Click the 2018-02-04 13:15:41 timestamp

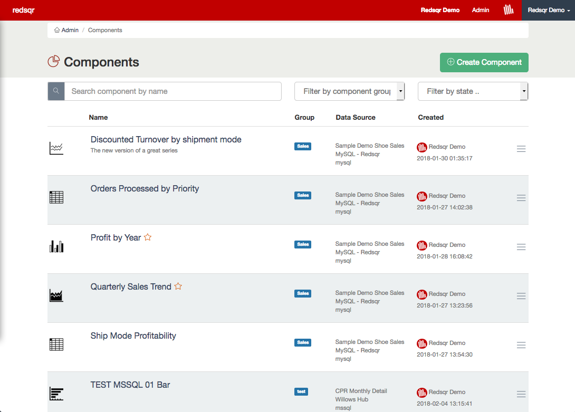click(x=445, y=404)
